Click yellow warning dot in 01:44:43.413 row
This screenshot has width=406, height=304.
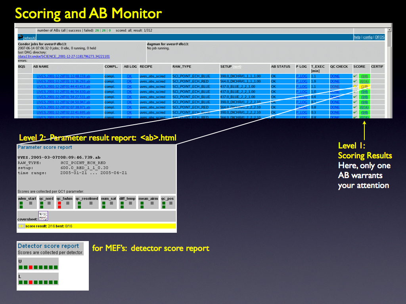pyautogui.click(x=355, y=86)
